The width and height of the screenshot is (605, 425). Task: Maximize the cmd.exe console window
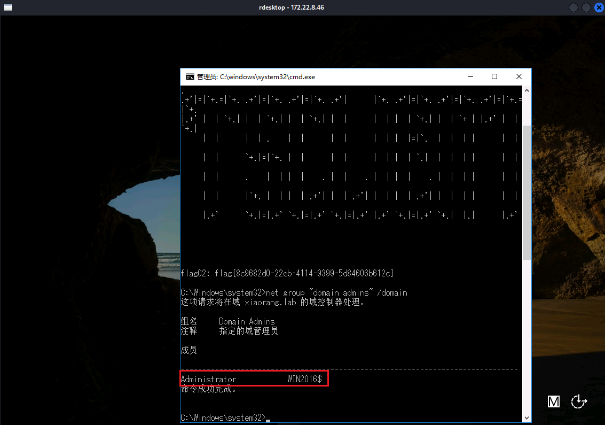point(494,76)
